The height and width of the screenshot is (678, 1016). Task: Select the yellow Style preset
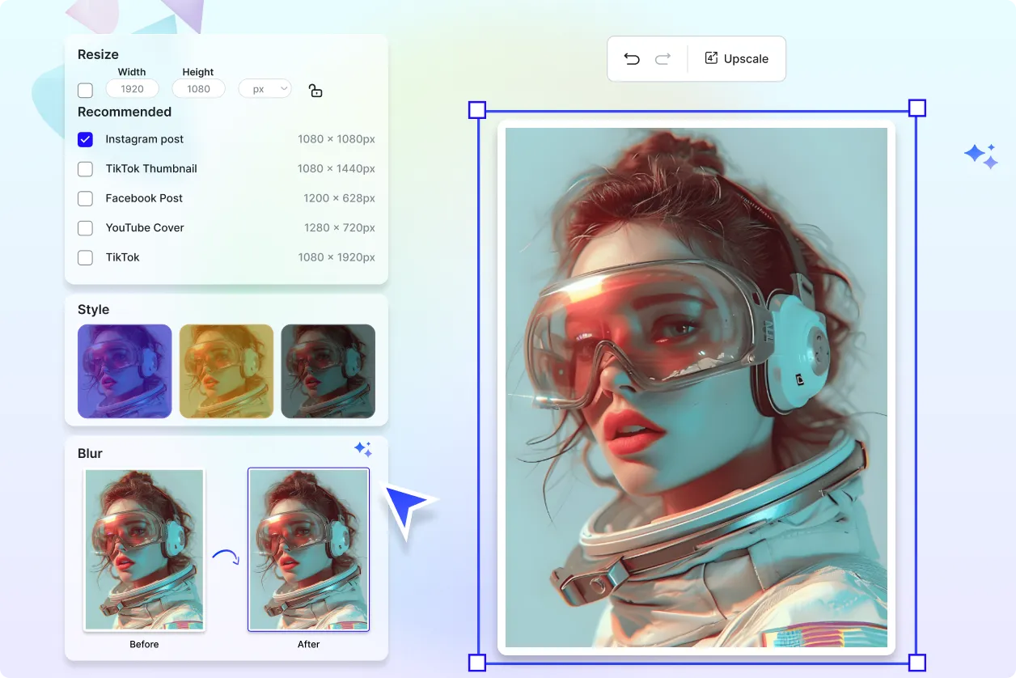pyautogui.click(x=226, y=371)
